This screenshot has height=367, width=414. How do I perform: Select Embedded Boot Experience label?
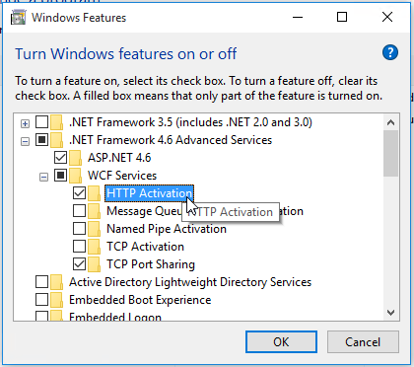tap(140, 300)
